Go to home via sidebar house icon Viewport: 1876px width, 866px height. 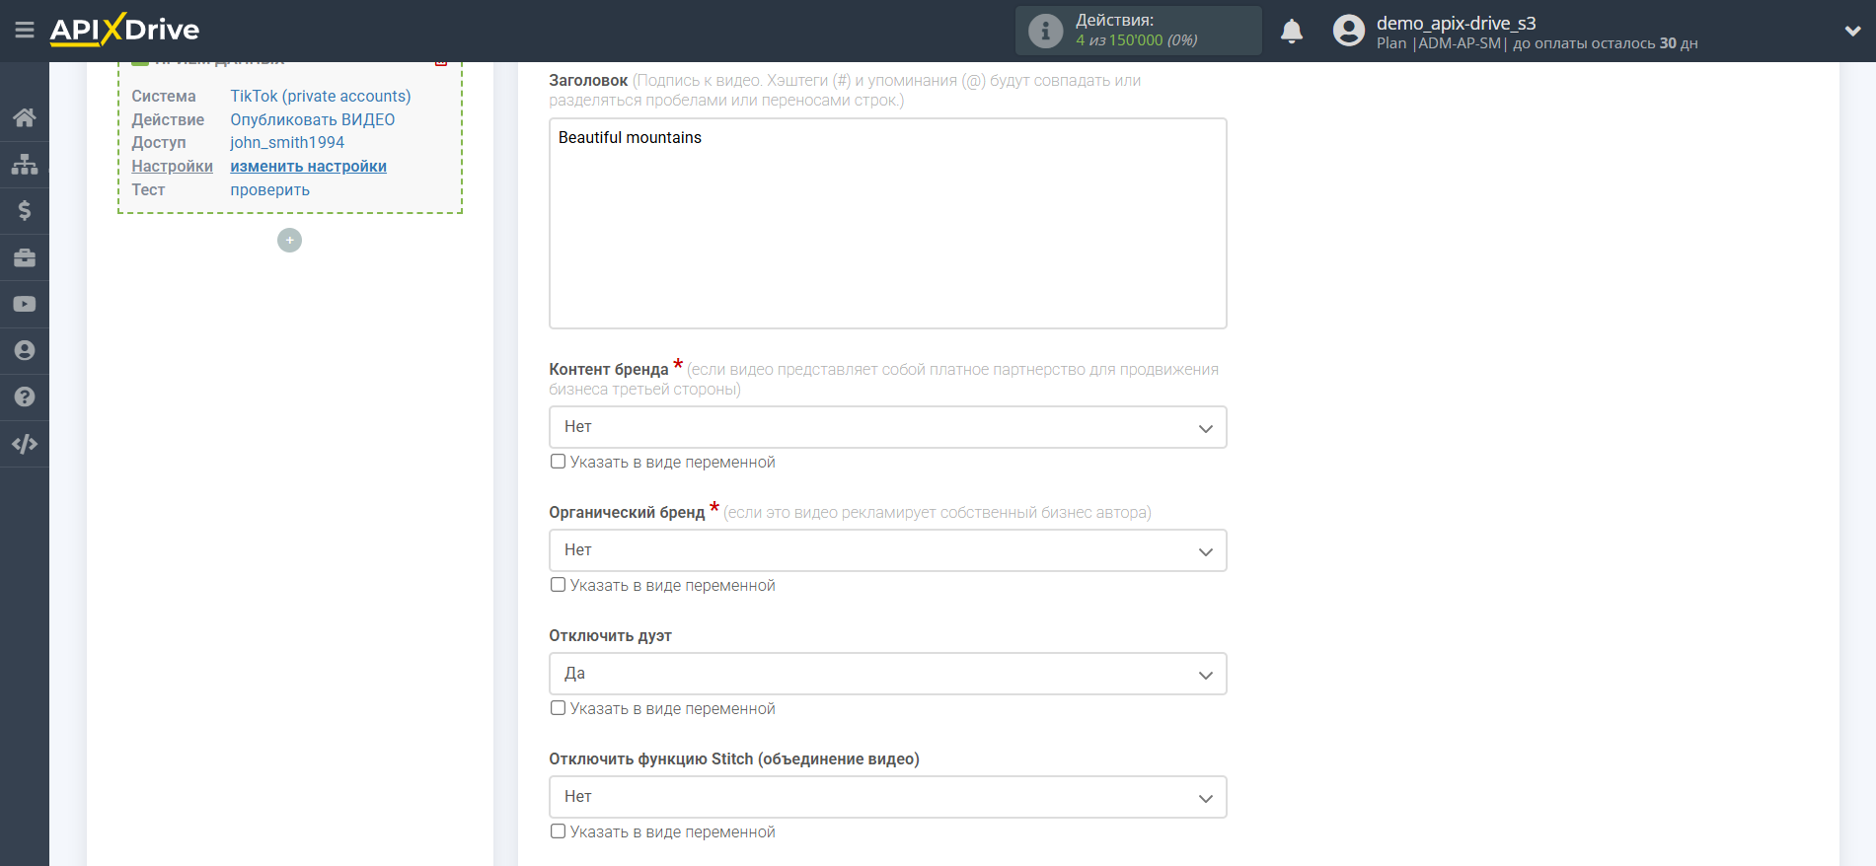tap(25, 117)
